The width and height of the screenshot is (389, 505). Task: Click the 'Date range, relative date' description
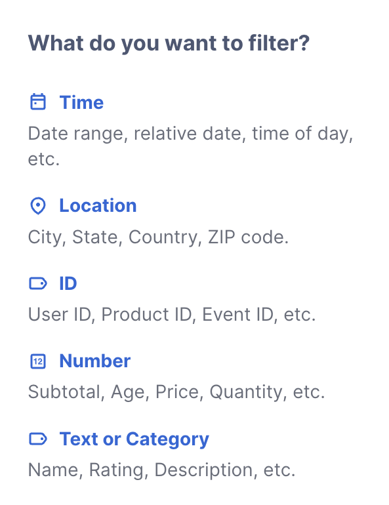coord(191,146)
